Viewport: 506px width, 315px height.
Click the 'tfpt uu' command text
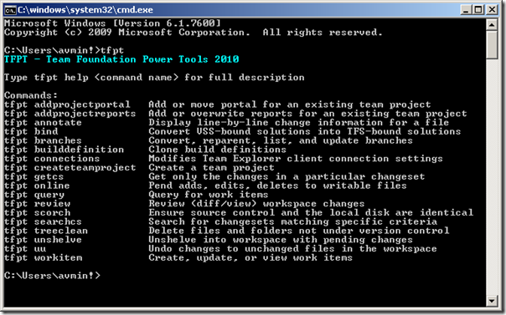point(25,248)
